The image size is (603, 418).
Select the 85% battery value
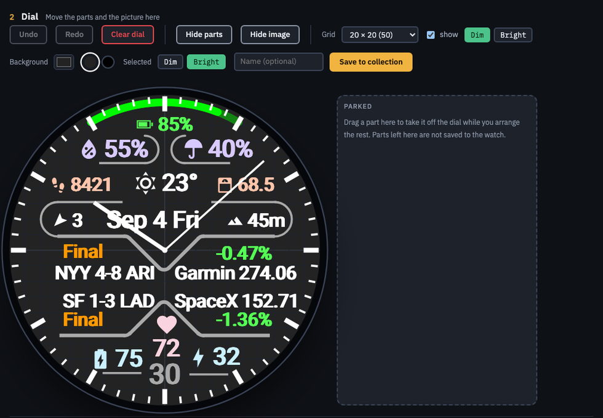pyautogui.click(x=175, y=124)
